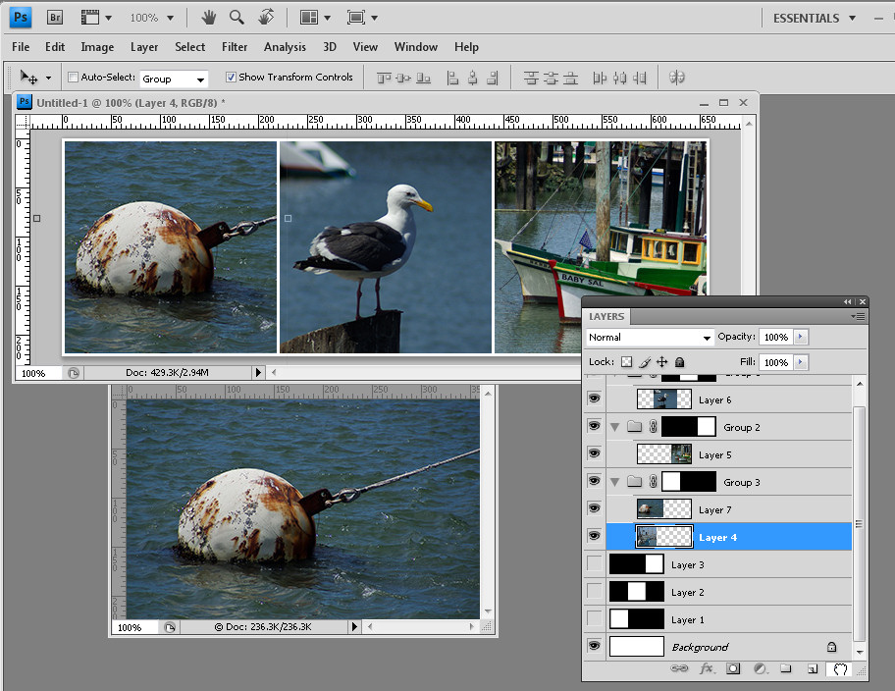Hide Layer 5 using its eye icon

594,453
